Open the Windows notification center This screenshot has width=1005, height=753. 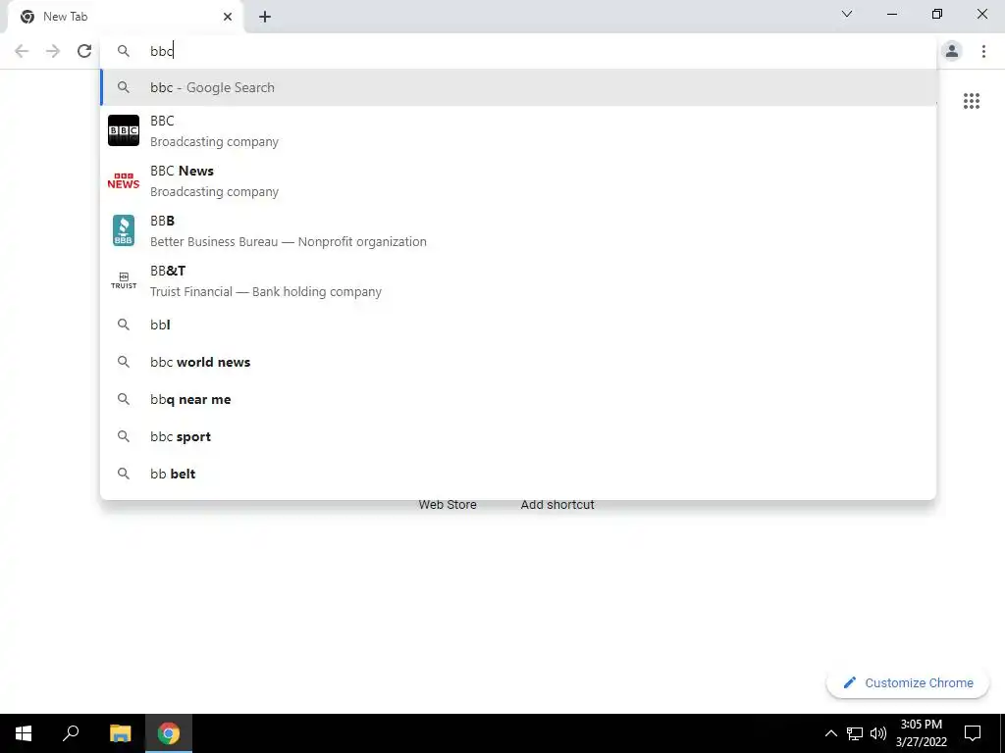(973, 733)
